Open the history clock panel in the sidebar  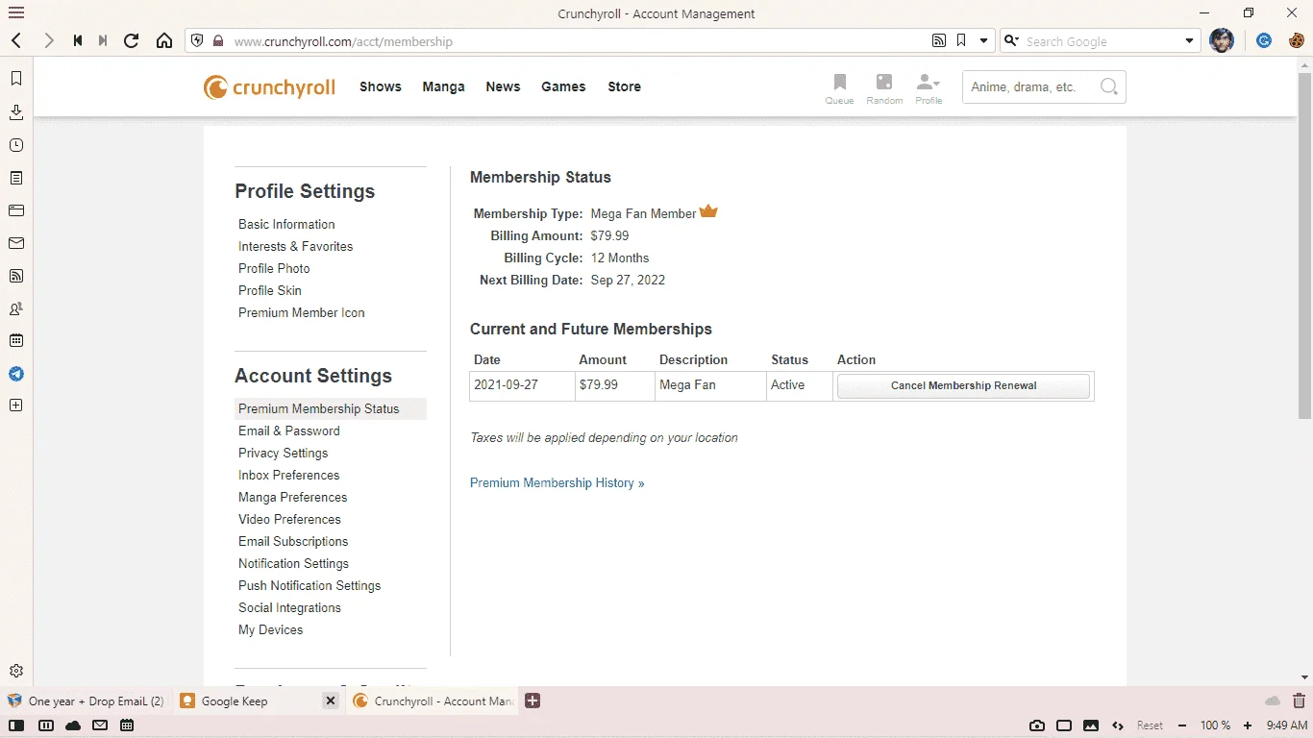[16, 145]
